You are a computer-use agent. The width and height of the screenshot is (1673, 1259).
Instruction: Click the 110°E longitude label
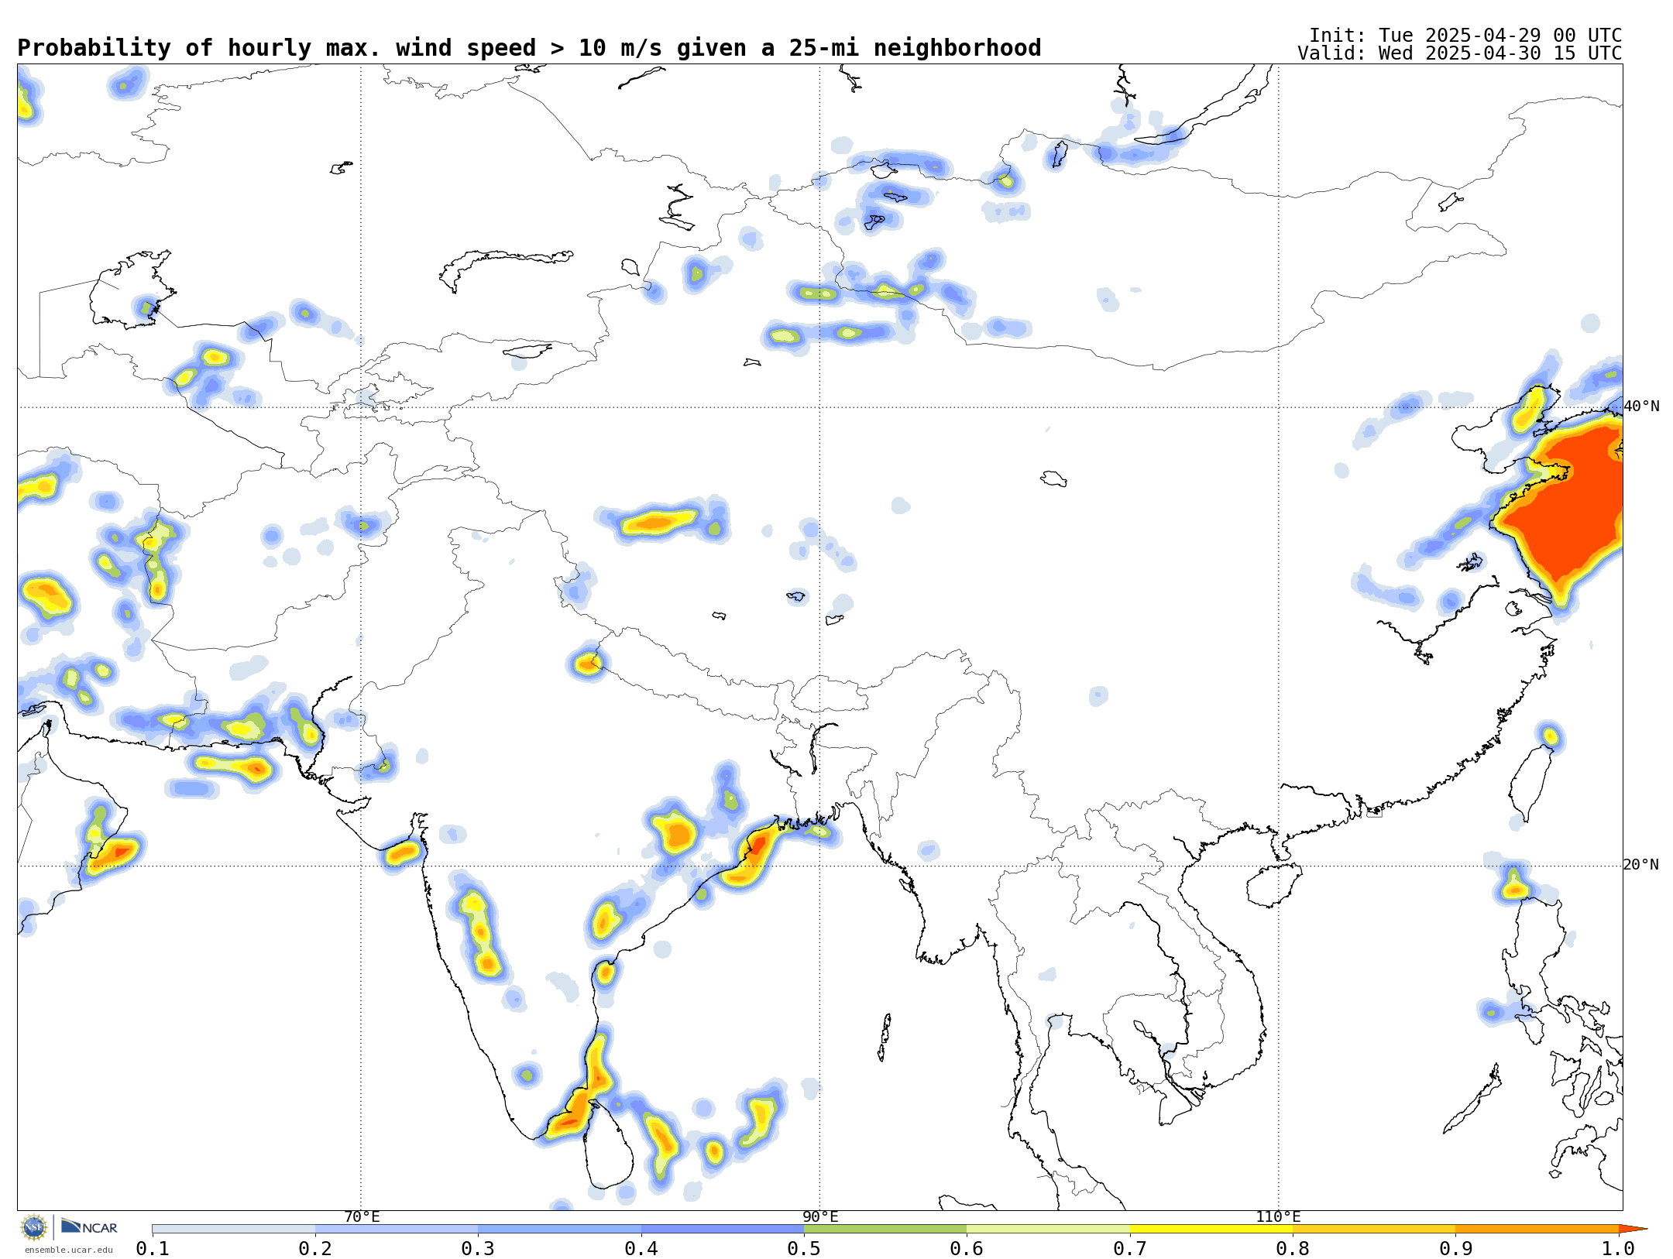point(1278,1217)
